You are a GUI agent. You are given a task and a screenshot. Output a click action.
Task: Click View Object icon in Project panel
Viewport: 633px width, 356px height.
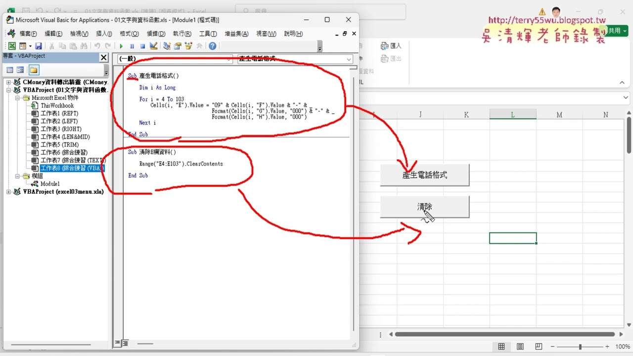(20, 70)
